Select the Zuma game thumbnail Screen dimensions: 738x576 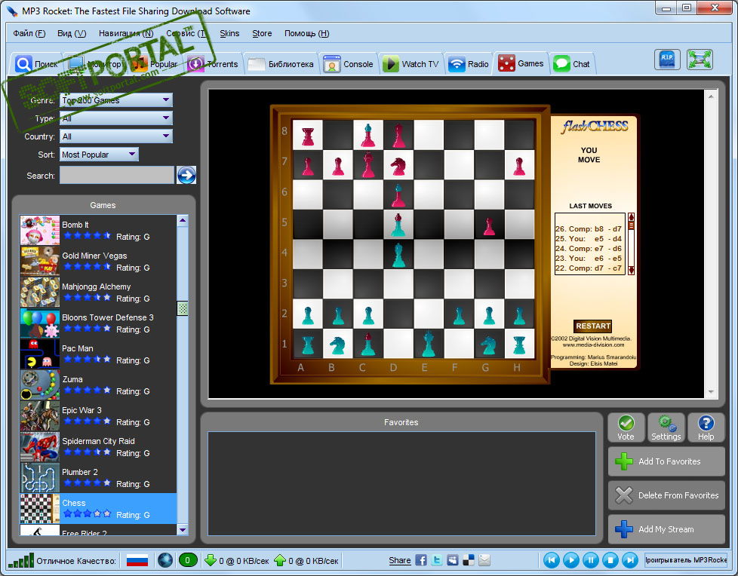pyautogui.click(x=39, y=385)
